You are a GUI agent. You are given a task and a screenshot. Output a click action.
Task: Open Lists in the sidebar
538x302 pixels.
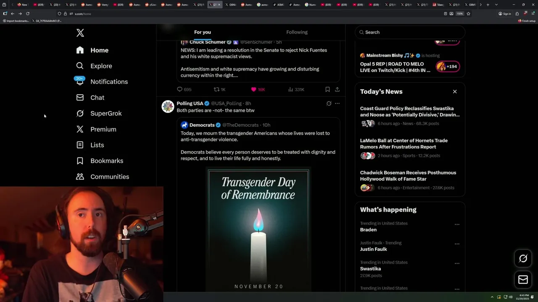90,145
